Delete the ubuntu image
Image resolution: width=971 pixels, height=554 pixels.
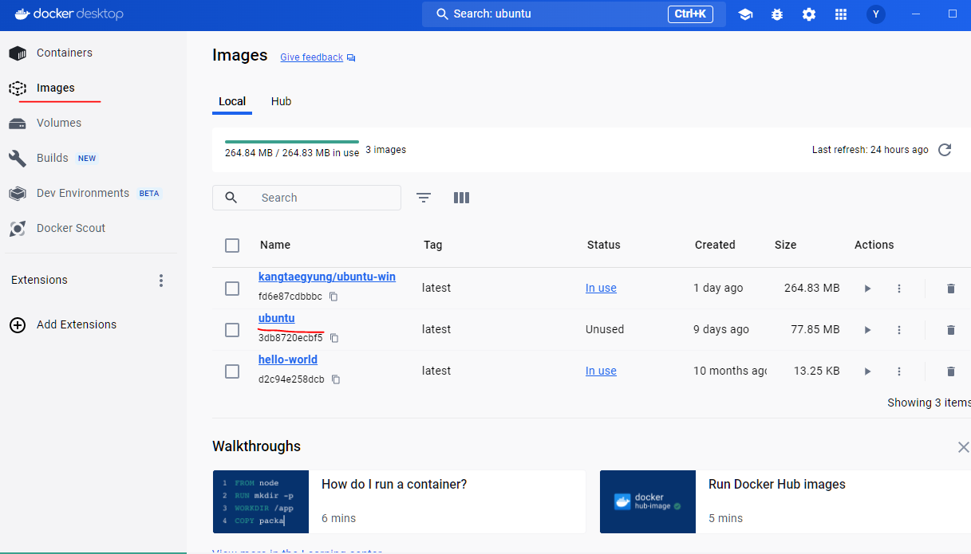click(x=950, y=330)
